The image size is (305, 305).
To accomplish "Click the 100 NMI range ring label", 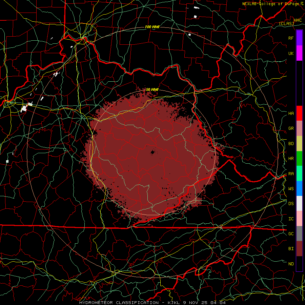I will pos(152,27).
